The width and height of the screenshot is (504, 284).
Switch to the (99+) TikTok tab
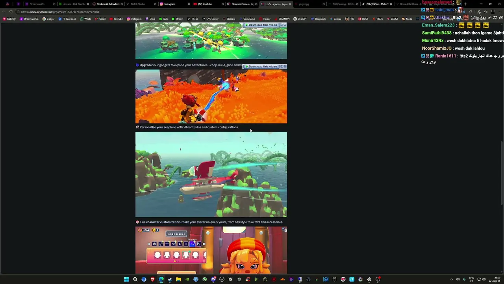pyautogui.click(x=377, y=4)
